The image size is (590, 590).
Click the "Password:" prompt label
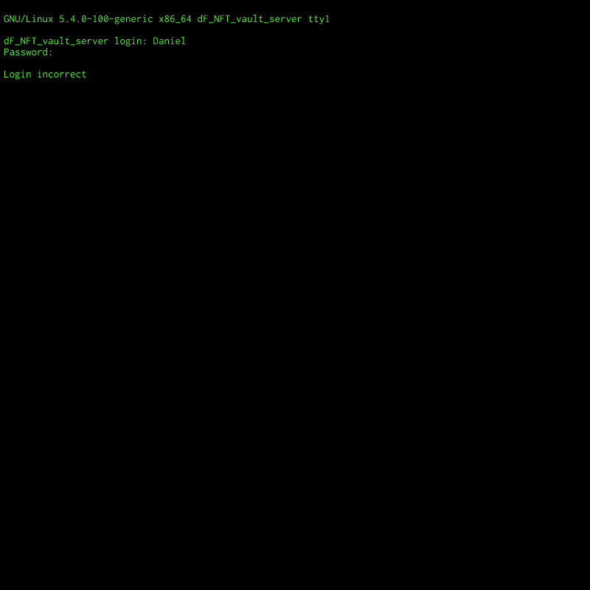(x=28, y=52)
